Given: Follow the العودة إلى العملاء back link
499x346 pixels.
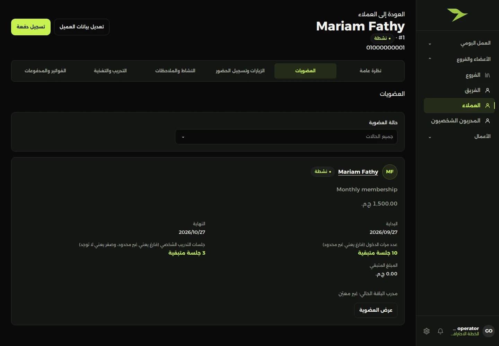Looking at the screenshot, I should pyautogui.click(x=381, y=14).
